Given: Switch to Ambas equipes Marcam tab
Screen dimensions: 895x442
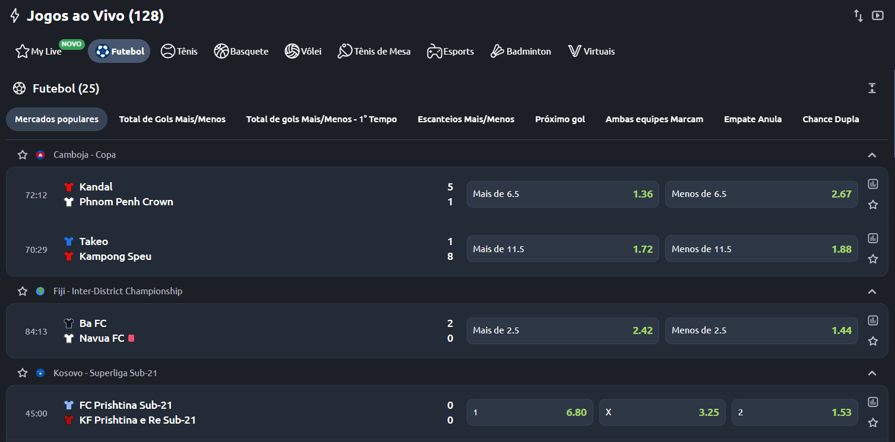Looking at the screenshot, I should tap(654, 119).
